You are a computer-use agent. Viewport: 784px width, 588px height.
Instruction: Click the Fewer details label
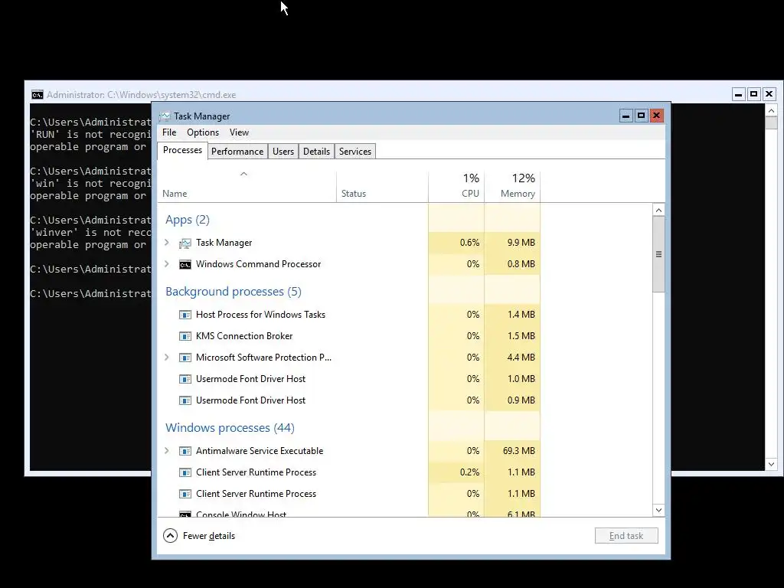click(209, 536)
